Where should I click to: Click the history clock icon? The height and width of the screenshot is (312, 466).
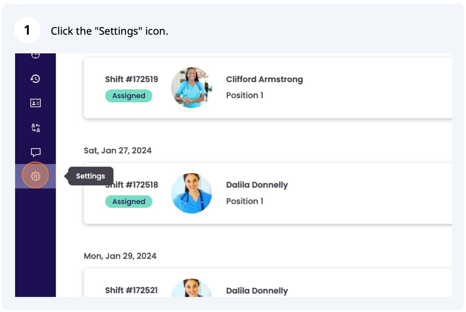point(35,78)
